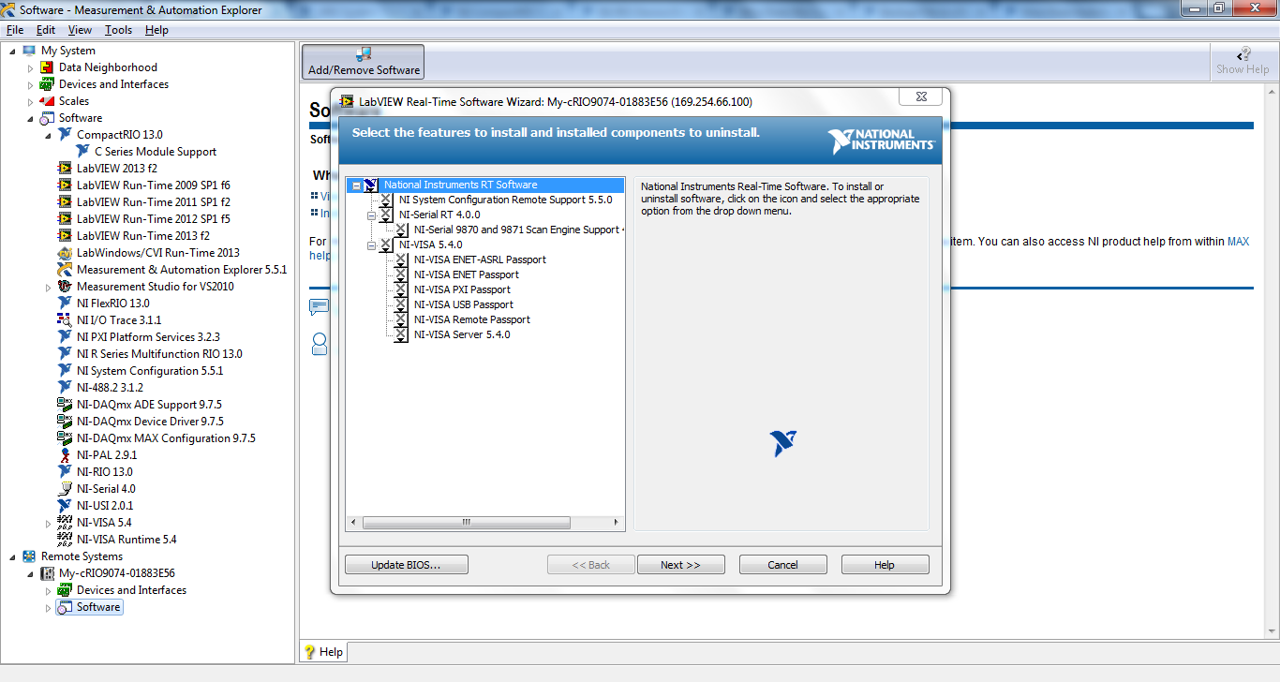Click the feature tree scrollbar left arrow
Image resolution: width=1280 pixels, height=682 pixels.
353,522
